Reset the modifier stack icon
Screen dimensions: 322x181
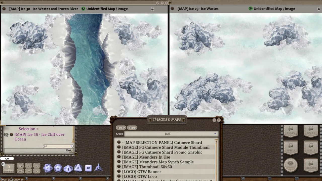tap(3, 164)
